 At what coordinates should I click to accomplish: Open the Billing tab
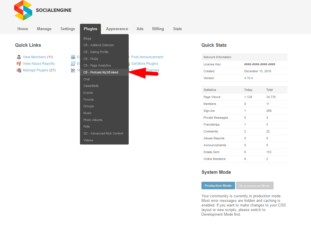[x=158, y=29]
